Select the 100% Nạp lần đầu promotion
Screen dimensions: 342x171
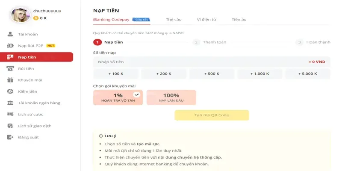[x=171, y=97]
